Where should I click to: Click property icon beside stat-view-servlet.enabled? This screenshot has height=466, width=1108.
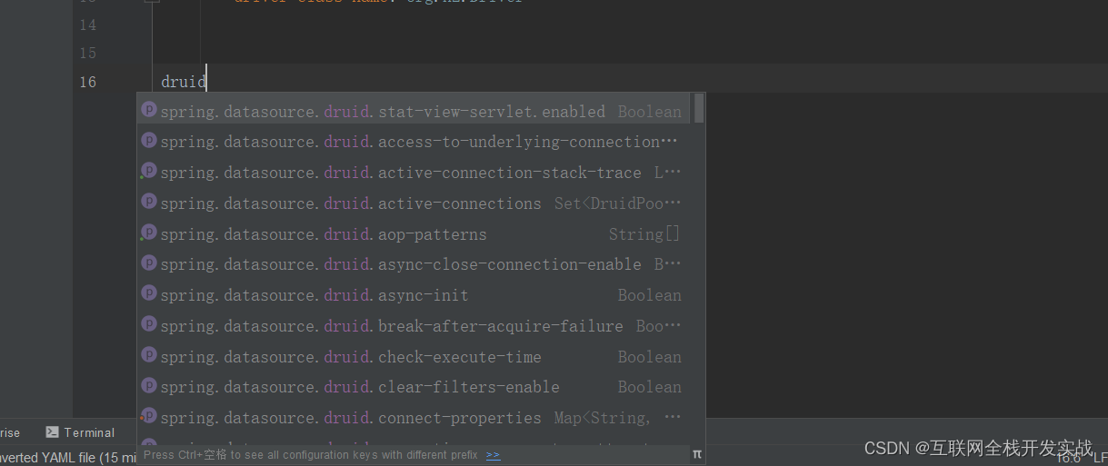[x=149, y=110]
